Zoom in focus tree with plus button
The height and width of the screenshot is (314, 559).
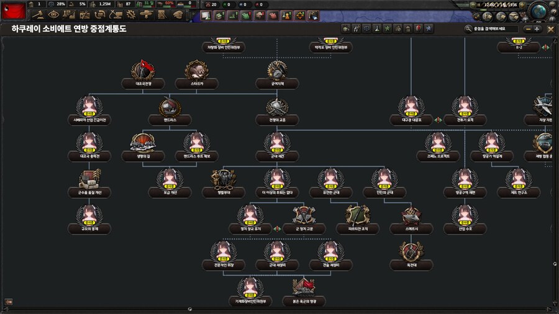pyautogui.click(x=537, y=29)
